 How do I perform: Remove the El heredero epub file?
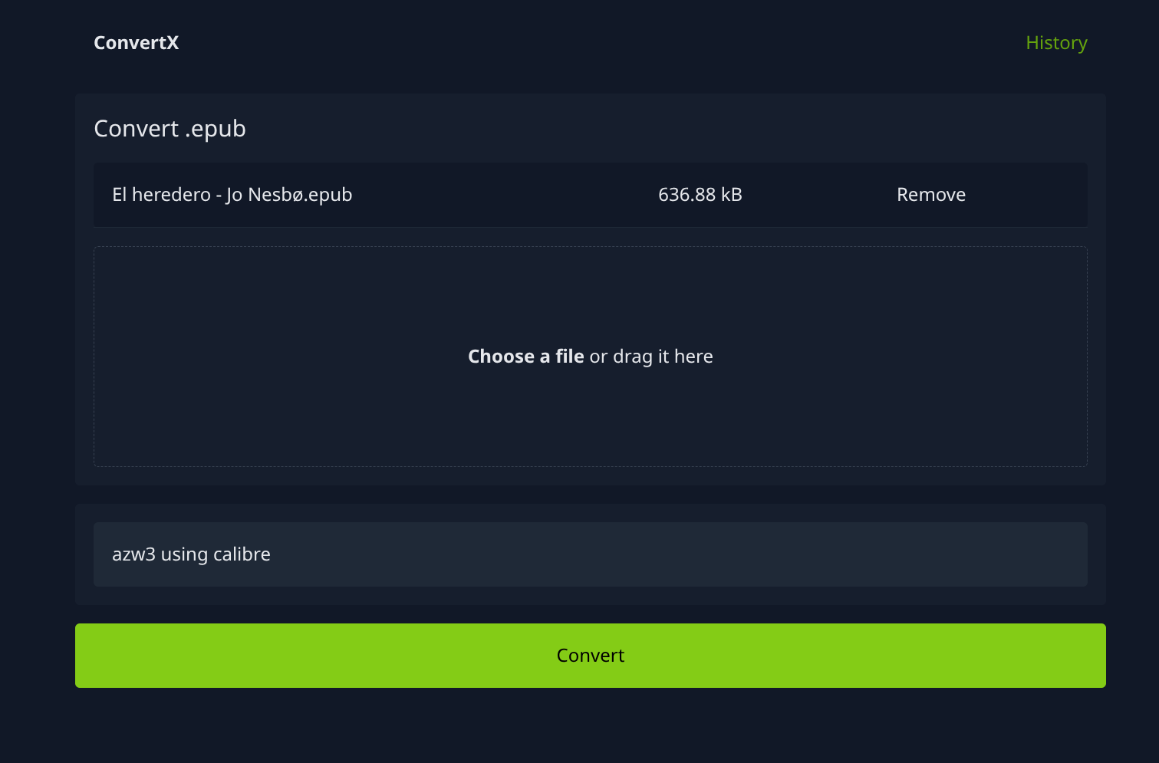930,195
